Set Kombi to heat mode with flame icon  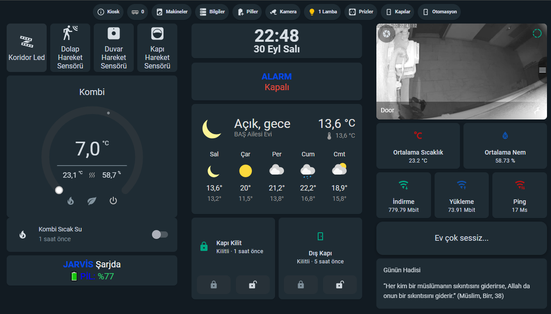point(70,201)
